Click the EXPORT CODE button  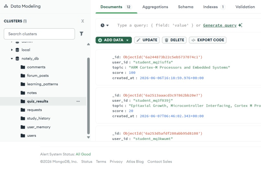click(x=208, y=40)
